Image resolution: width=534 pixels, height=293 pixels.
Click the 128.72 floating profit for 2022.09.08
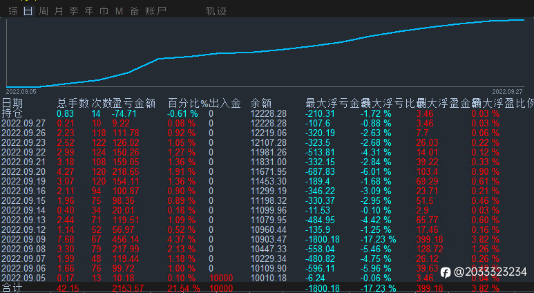tap(430, 249)
